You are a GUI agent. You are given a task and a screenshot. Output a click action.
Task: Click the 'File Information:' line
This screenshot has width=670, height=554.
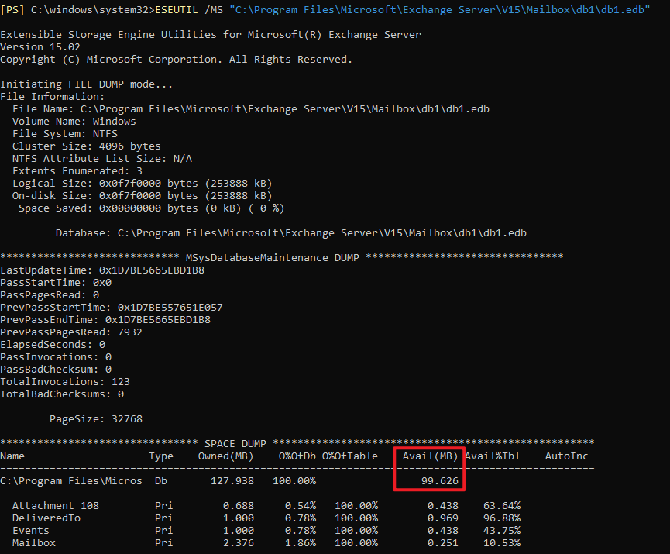coord(53,97)
